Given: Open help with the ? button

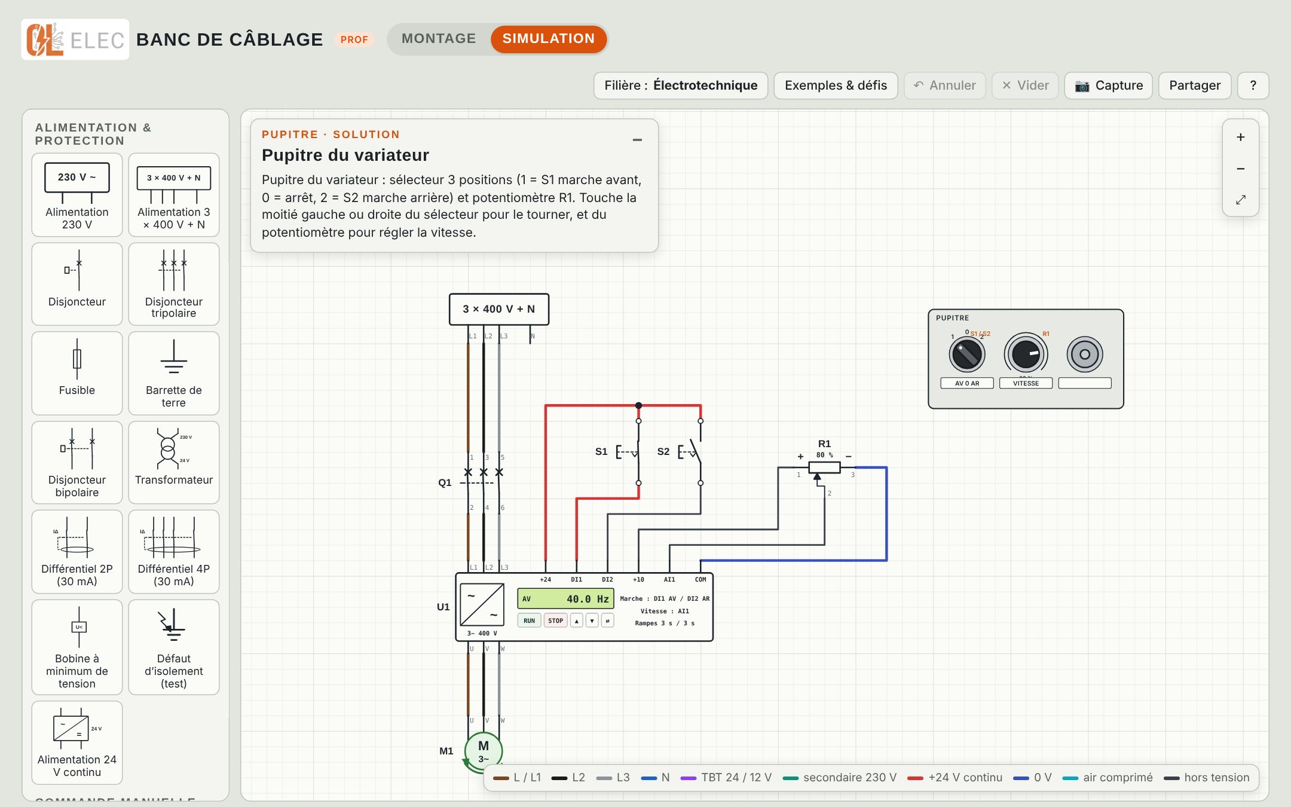Looking at the screenshot, I should [x=1253, y=85].
